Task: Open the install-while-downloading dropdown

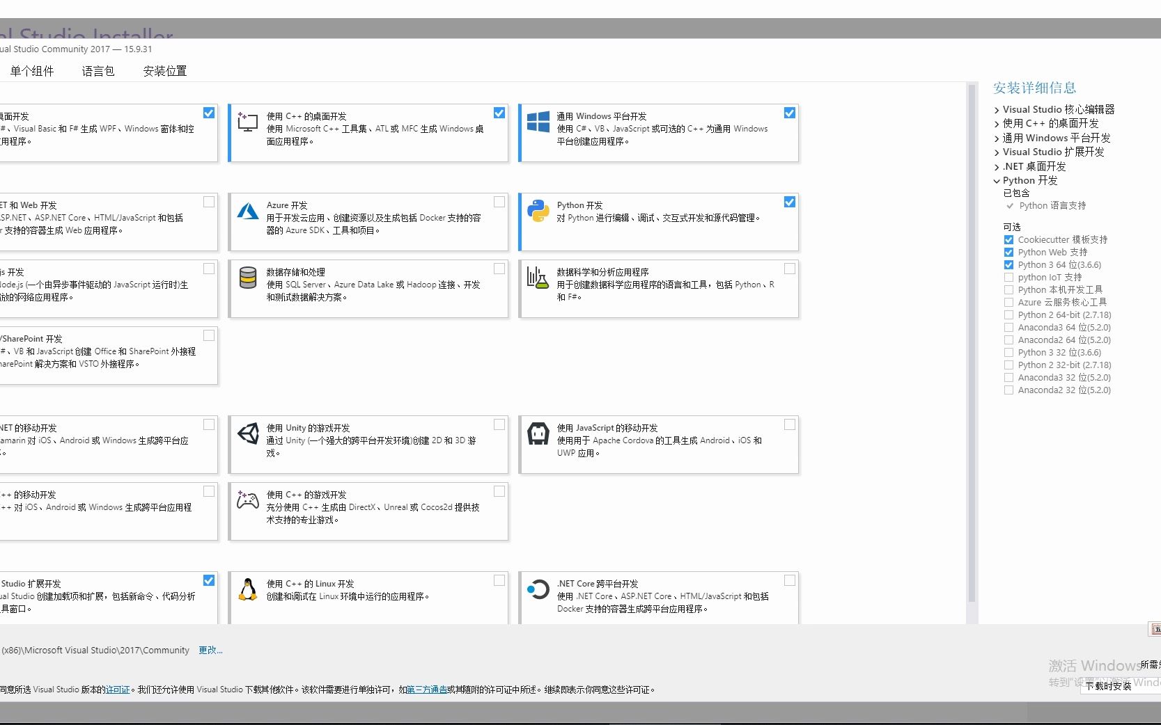Action: click(1122, 685)
